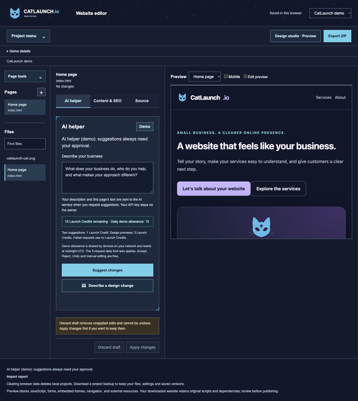The width and height of the screenshot is (358, 401).
Task: Select the catlaunch-cat.svg file
Action: pos(21,158)
